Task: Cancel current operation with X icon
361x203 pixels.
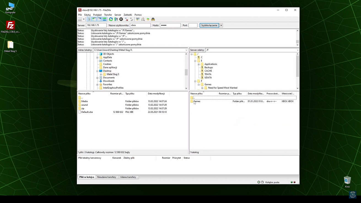Action: coord(121,19)
